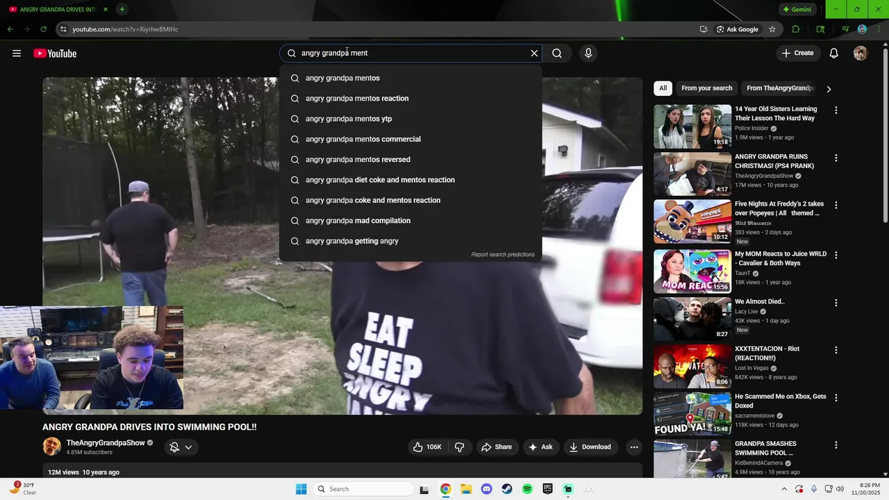Open more actions (three dots) below the video

(x=634, y=447)
